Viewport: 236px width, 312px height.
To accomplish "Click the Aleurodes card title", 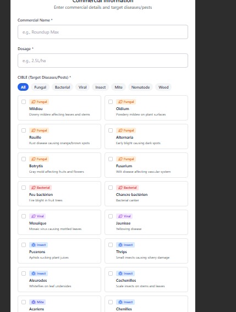I will 38,281.
